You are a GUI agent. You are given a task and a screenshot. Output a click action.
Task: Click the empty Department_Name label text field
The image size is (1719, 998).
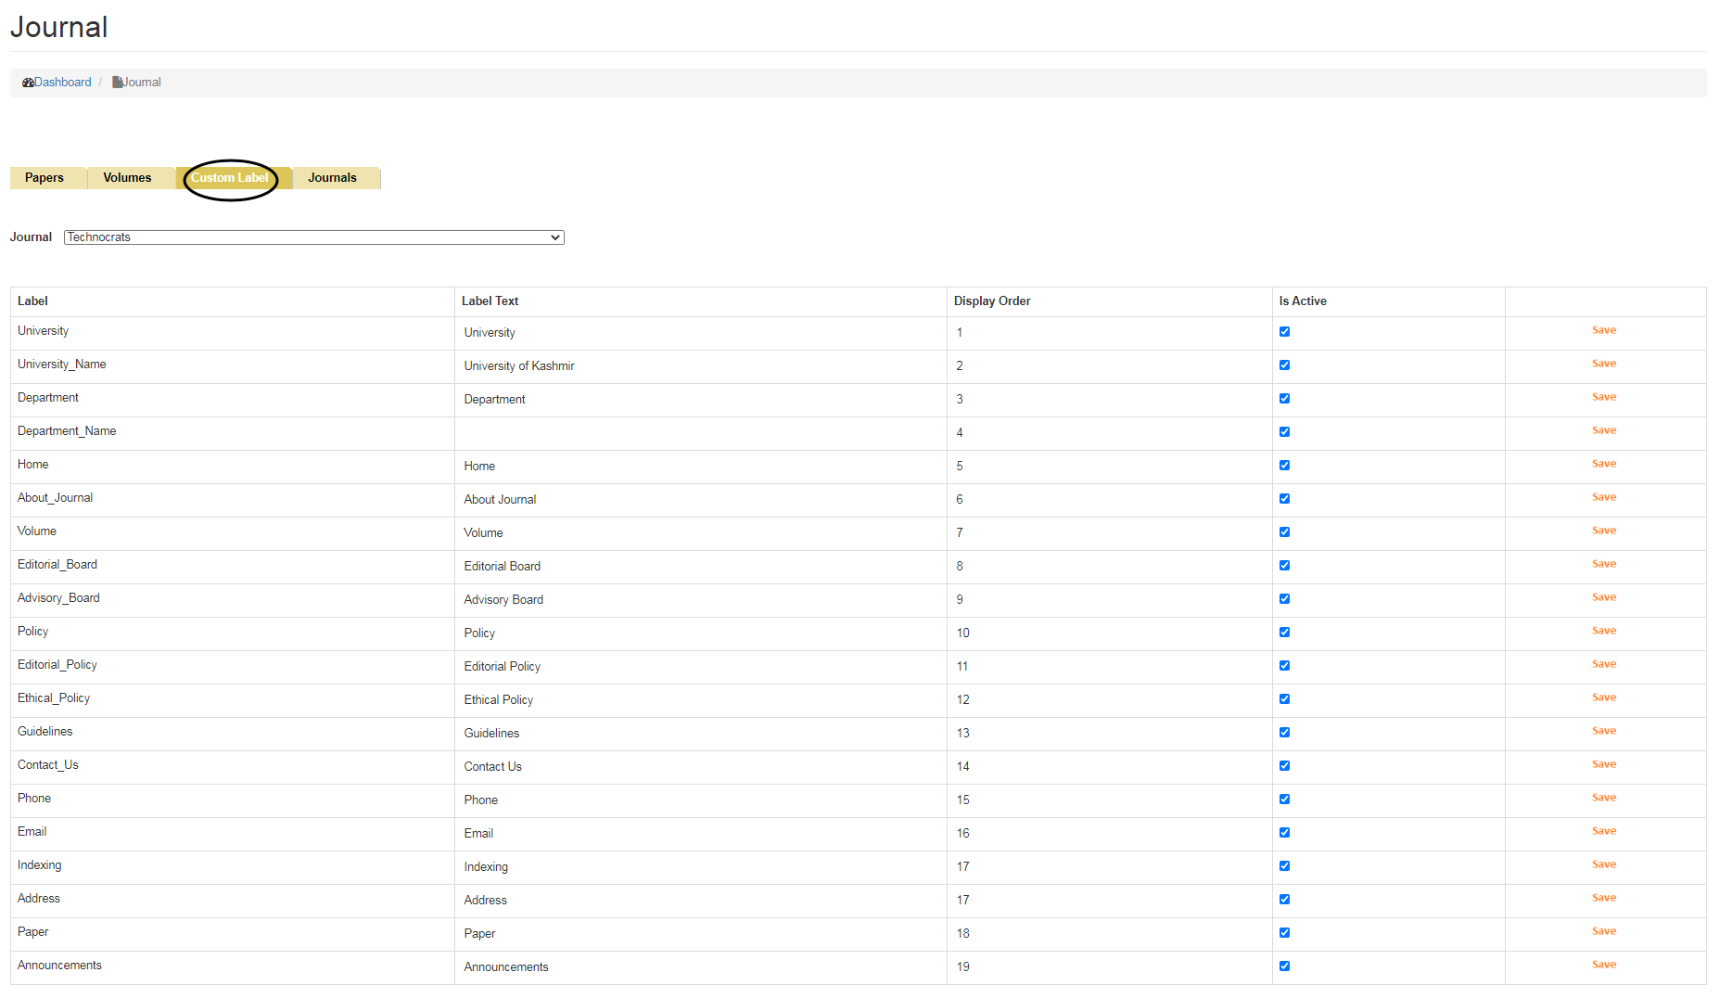tap(700, 433)
